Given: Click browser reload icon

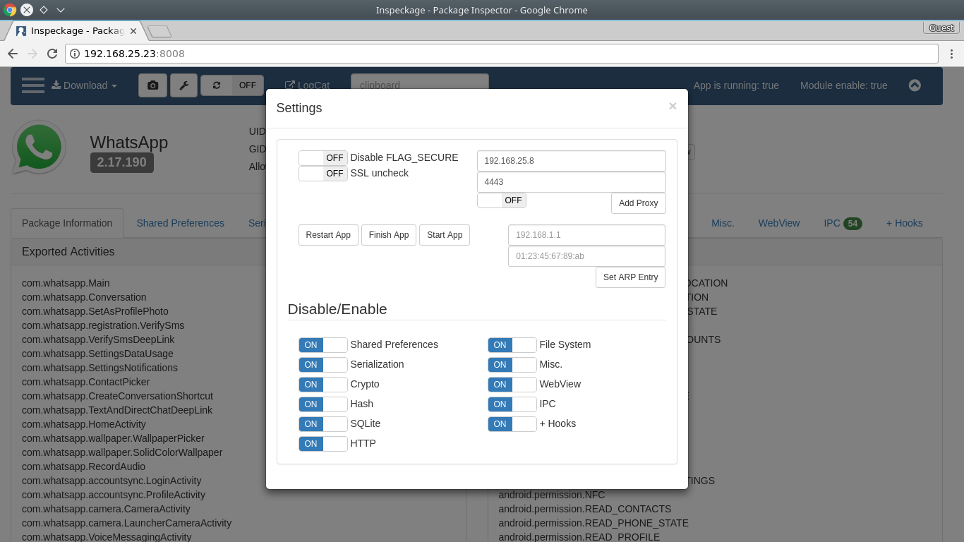Looking at the screenshot, I should point(52,54).
